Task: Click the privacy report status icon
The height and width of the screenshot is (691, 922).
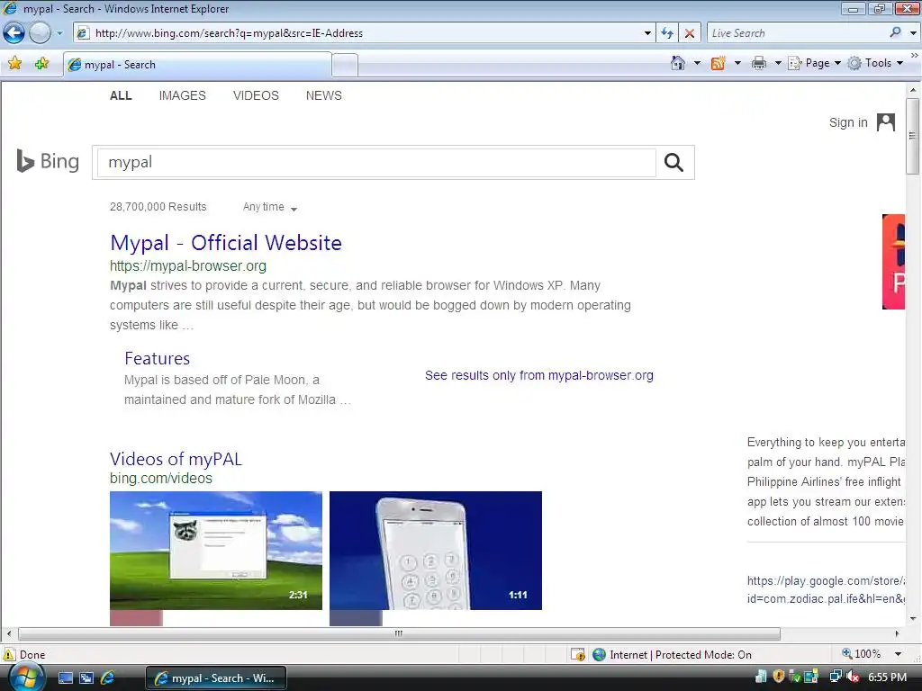Action: pos(577,655)
